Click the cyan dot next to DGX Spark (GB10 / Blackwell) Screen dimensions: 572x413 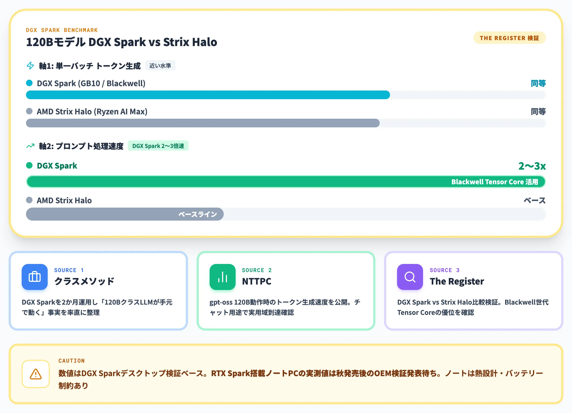click(29, 83)
